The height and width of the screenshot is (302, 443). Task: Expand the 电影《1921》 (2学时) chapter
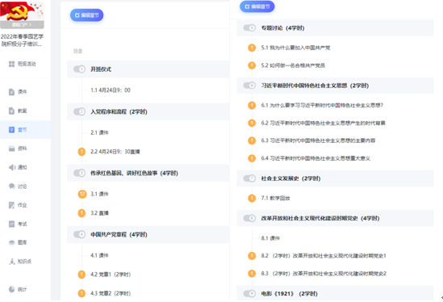pos(335,293)
